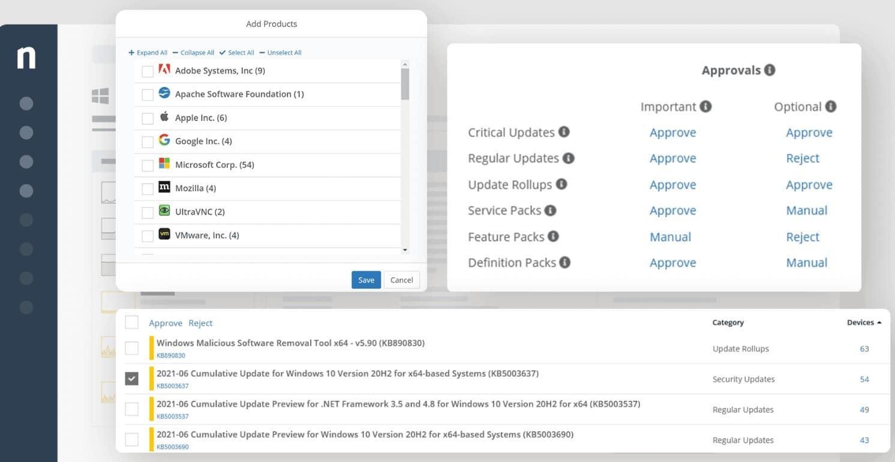Sort patches by Category column header

728,322
